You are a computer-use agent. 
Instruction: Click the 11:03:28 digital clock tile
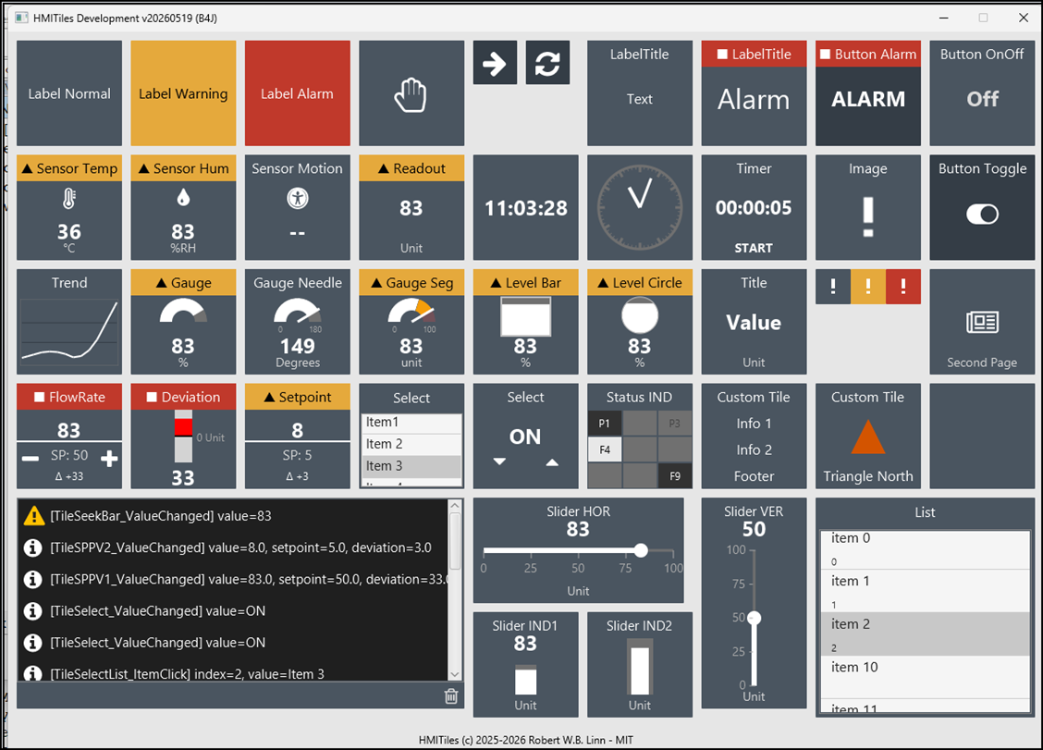525,208
